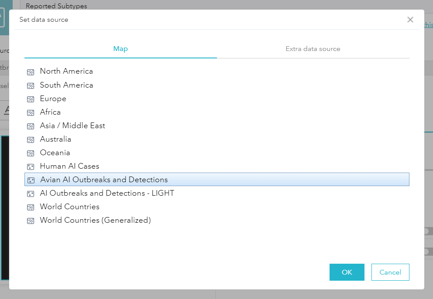Click the Human AI Cases point icon
Screen dimensions: 433x299
coord(31,167)
